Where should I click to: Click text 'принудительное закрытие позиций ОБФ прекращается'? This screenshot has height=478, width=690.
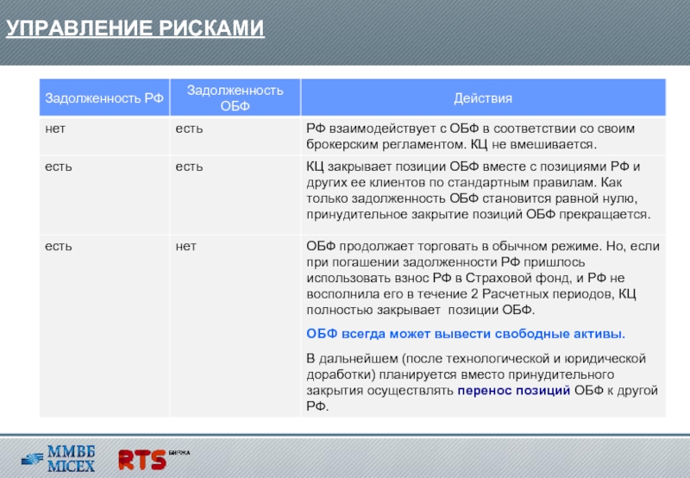click(x=479, y=214)
